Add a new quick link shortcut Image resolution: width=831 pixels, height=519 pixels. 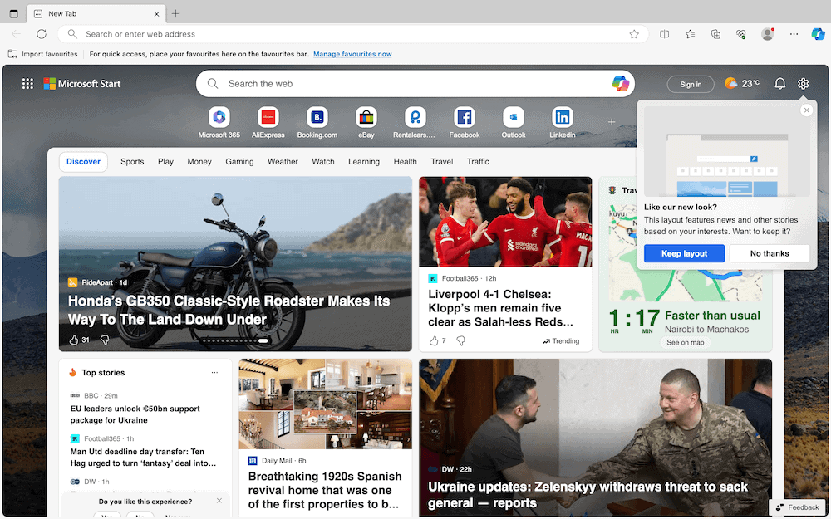tap(611, 122)
